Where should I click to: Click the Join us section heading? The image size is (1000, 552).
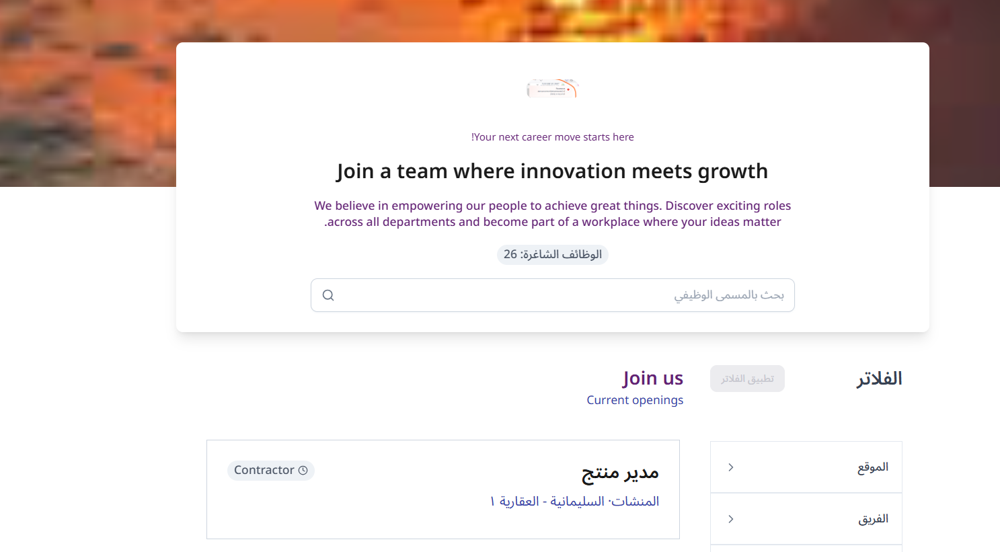652,379
